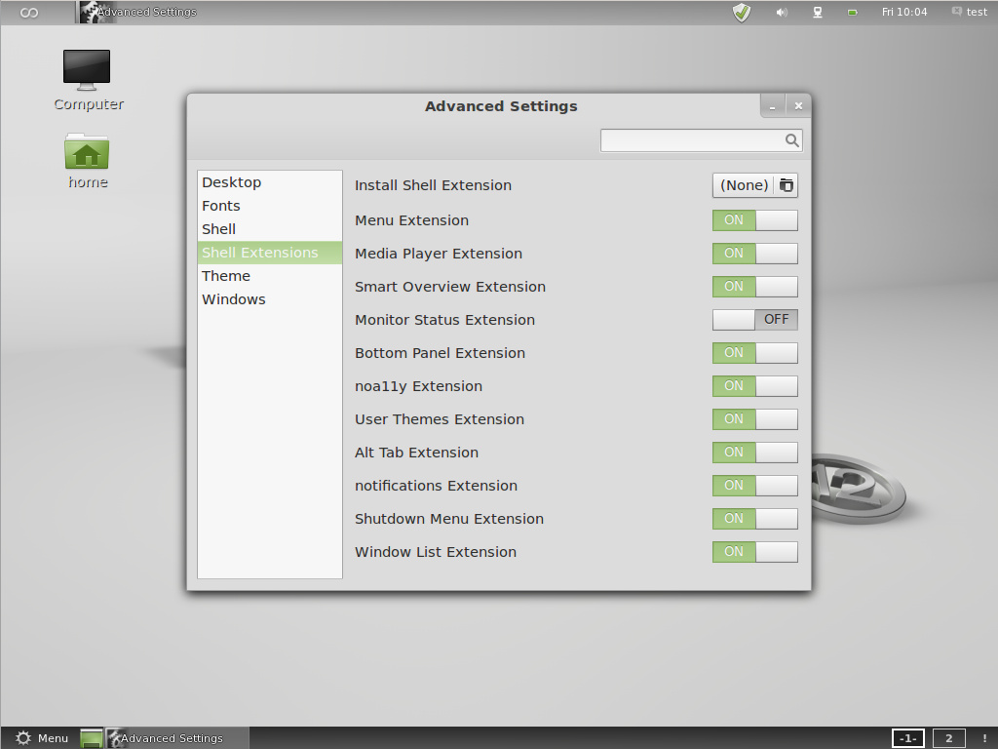Toggle the Shutdown Menu Extension switch
The image size is (998, 749).
(755, 519)
